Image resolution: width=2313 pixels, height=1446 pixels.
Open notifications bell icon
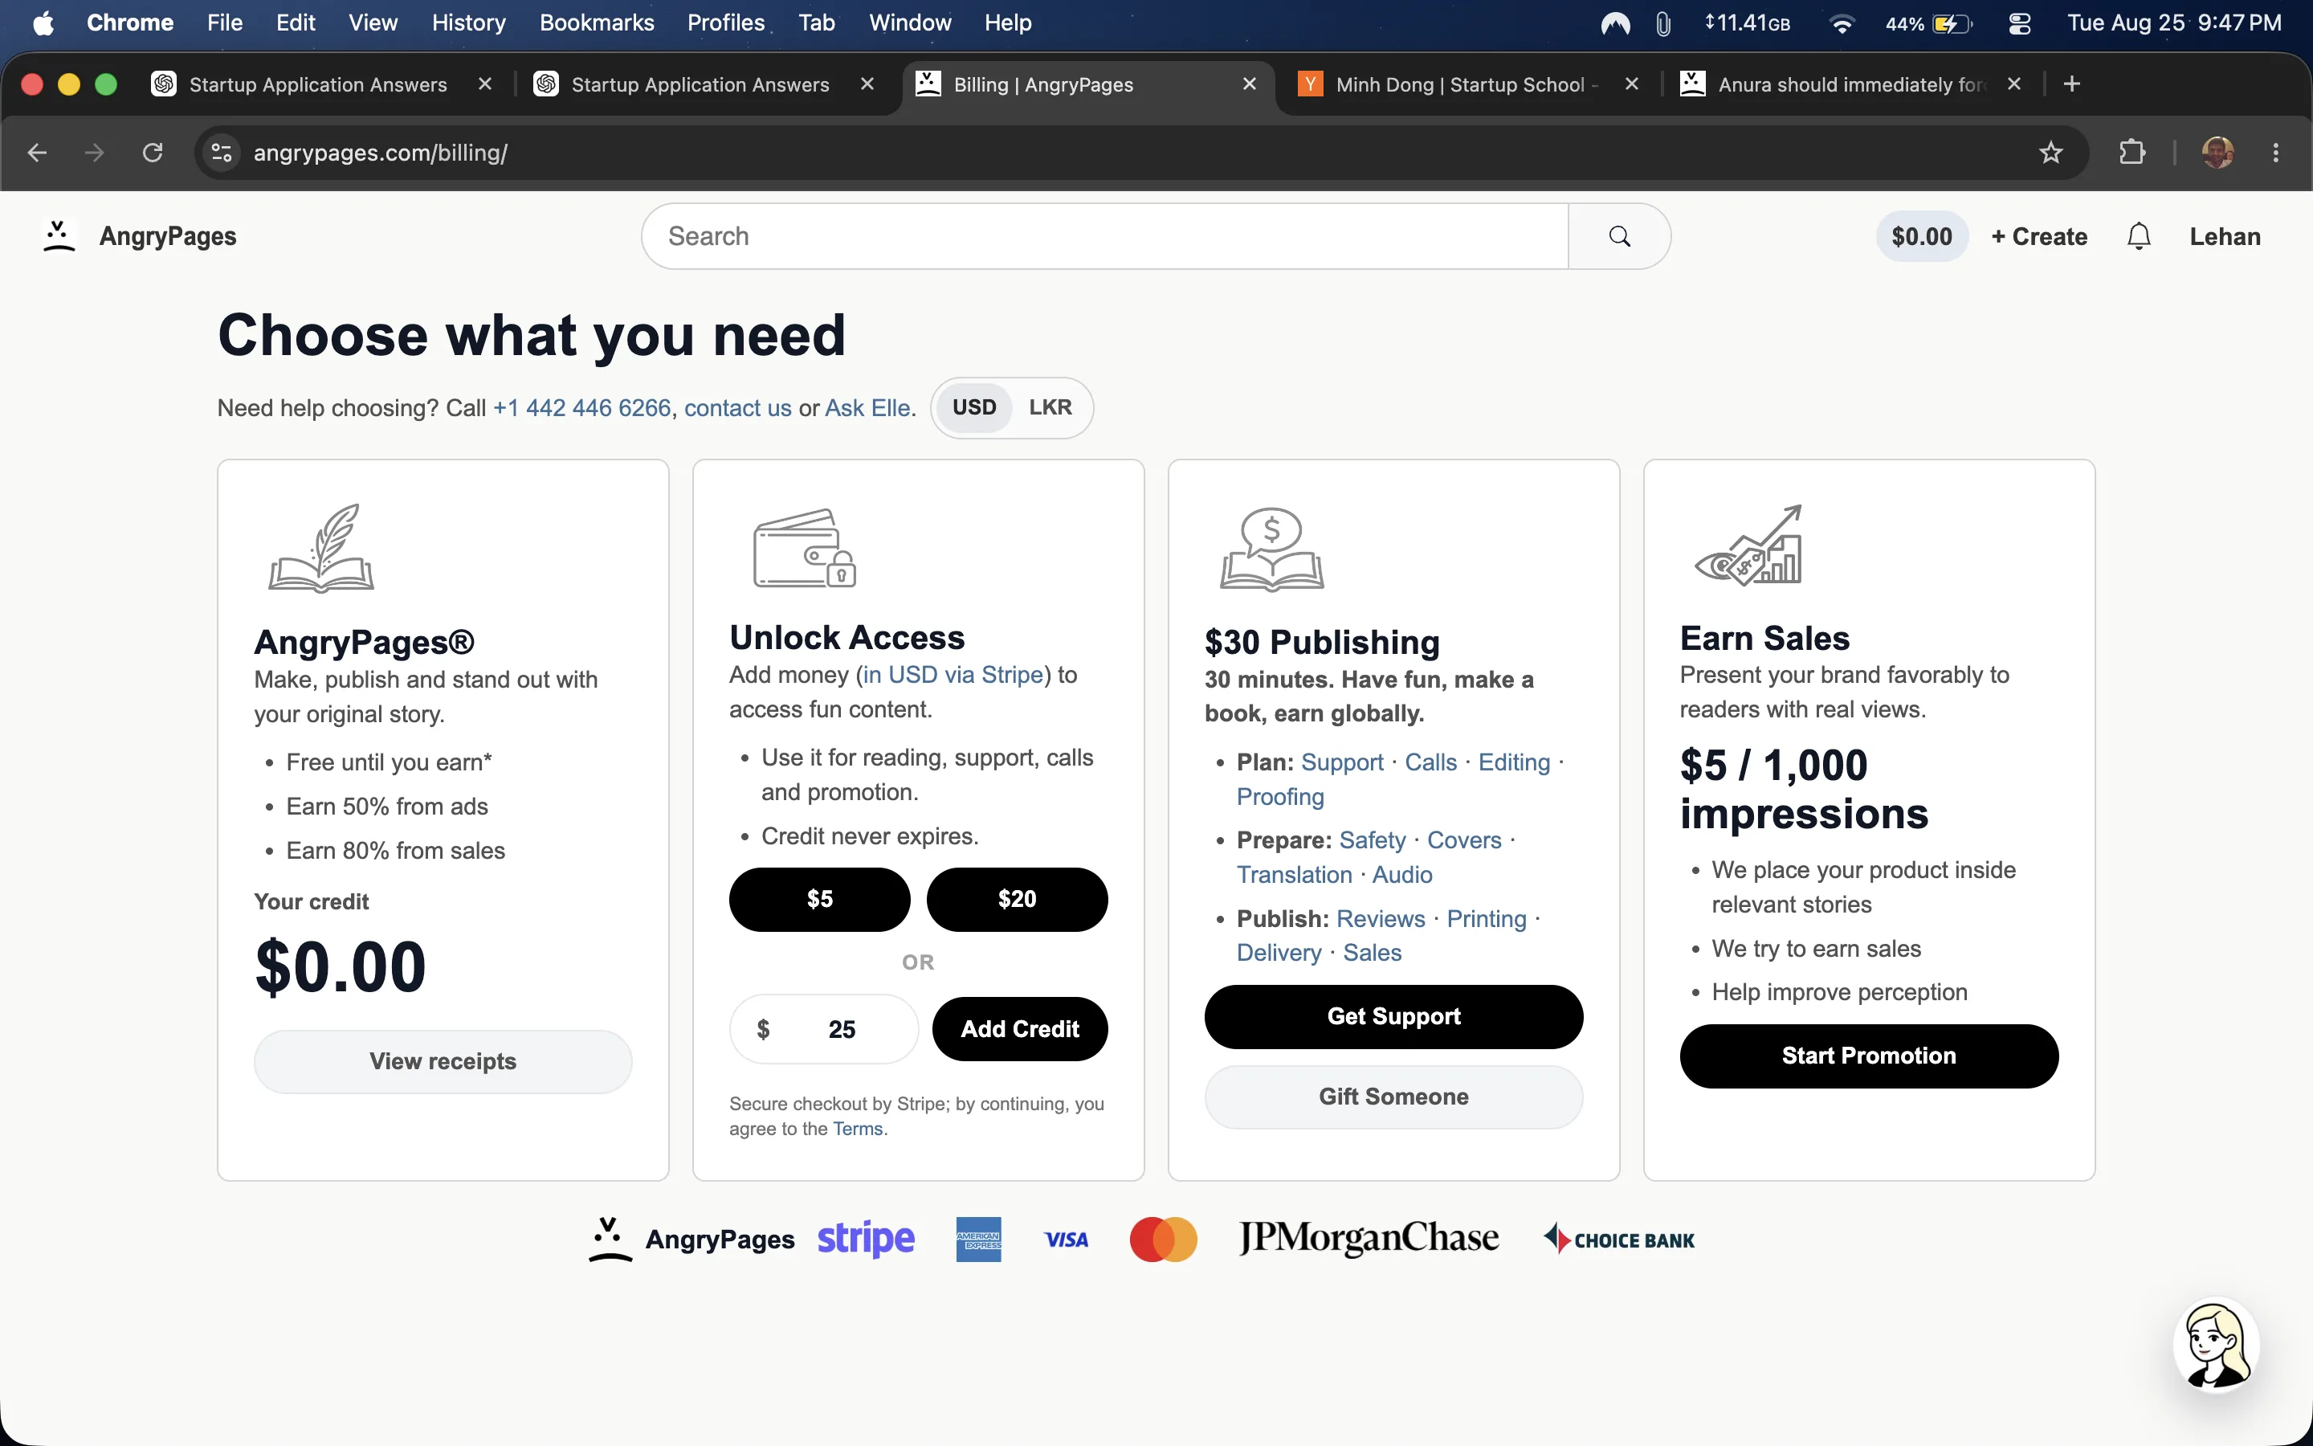point(2139,236)
